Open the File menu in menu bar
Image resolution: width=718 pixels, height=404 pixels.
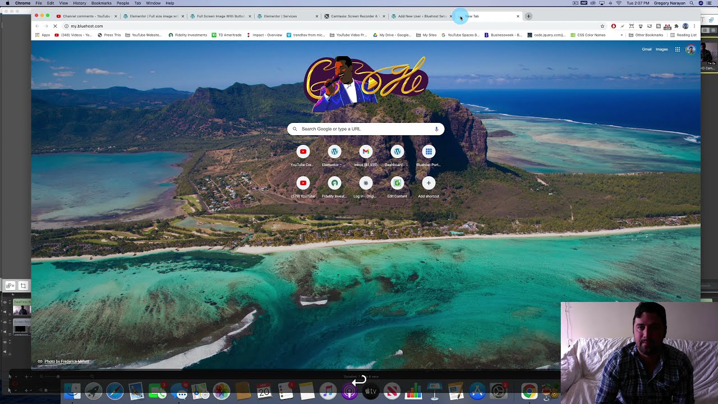coord(39,3)
